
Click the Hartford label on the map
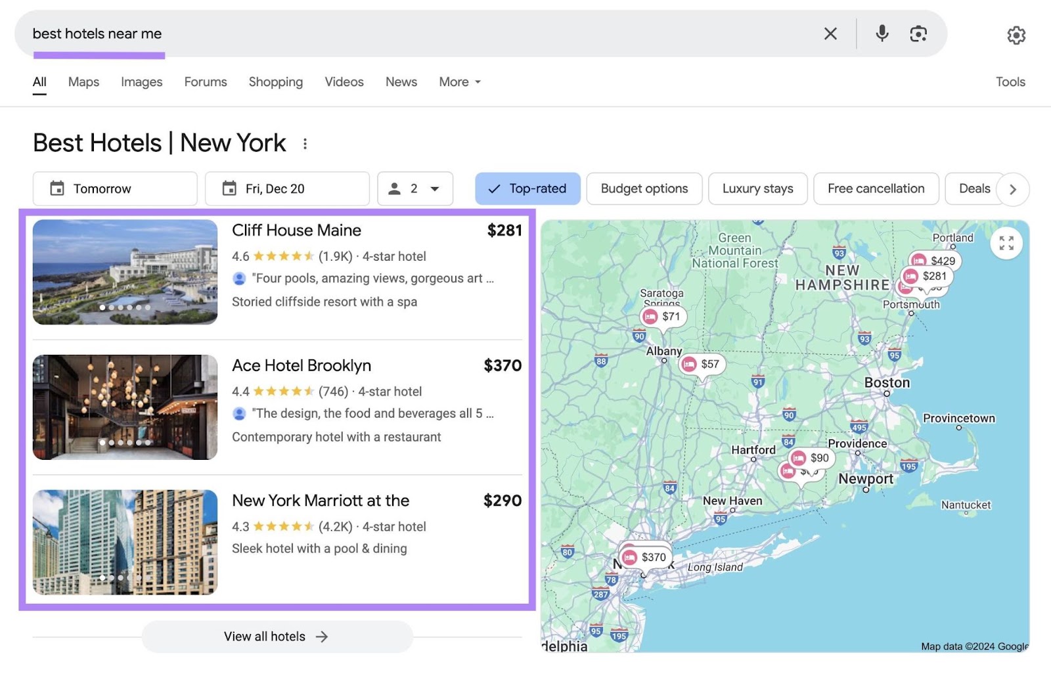753,450
